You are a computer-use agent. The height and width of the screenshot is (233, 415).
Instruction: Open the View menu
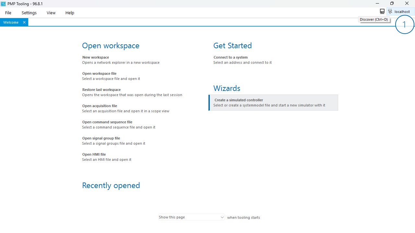pyautogui.click(x=51, y=13)
